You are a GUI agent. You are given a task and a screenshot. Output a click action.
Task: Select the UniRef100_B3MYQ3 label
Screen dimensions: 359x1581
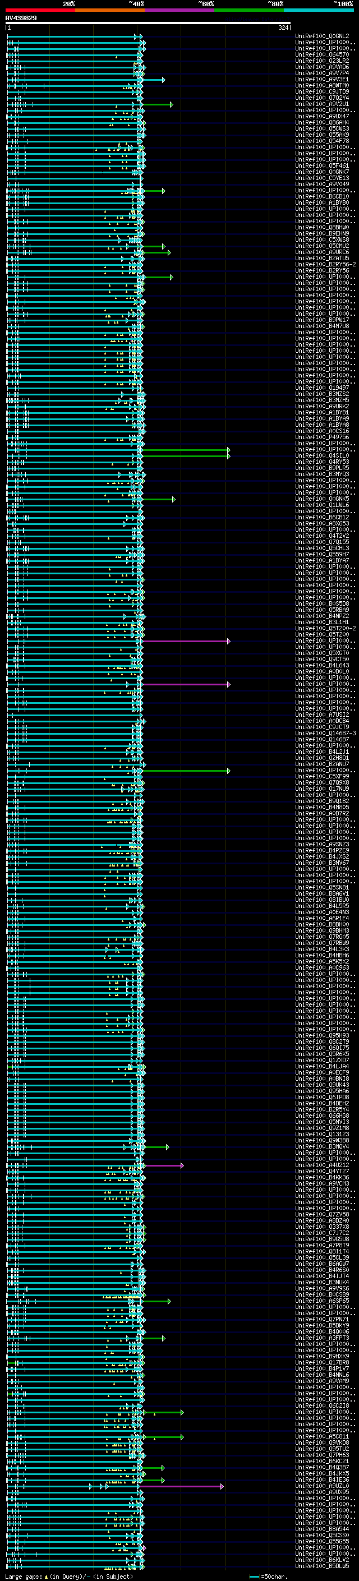[x=321, y=474]
